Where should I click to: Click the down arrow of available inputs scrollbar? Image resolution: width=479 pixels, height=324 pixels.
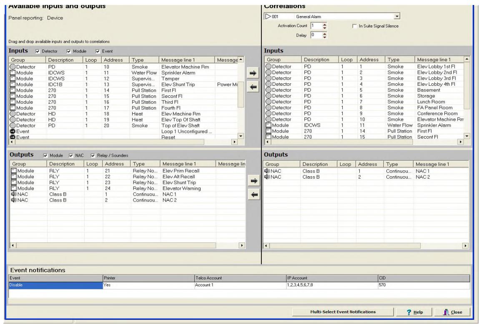coord(241,136)
